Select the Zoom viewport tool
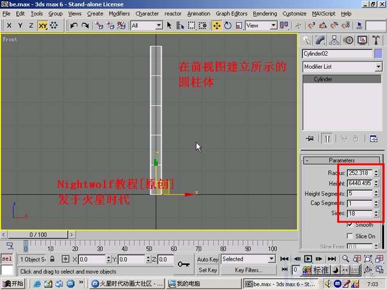The width and height of the screenshot is (387, 290). [x=346, y=259]
